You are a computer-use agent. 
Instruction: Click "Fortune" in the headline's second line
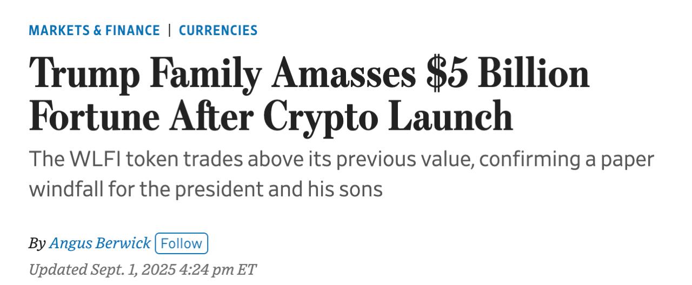click(x=94, y=117)
